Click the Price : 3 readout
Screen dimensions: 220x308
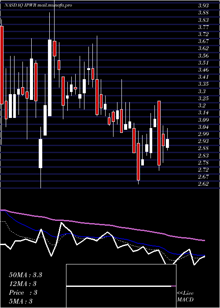(23, 293)
